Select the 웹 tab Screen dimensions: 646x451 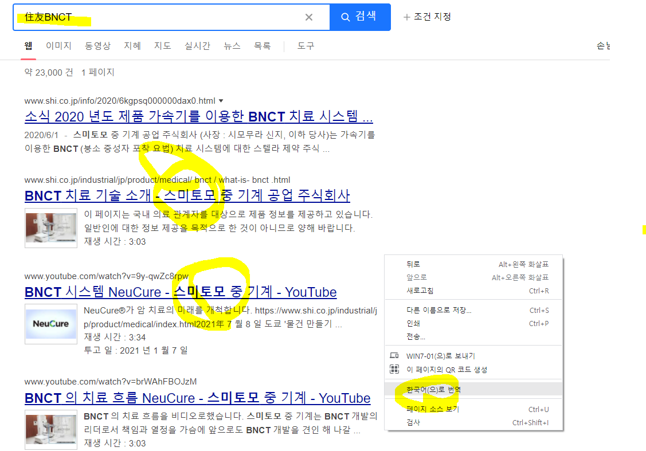[29, 46]
